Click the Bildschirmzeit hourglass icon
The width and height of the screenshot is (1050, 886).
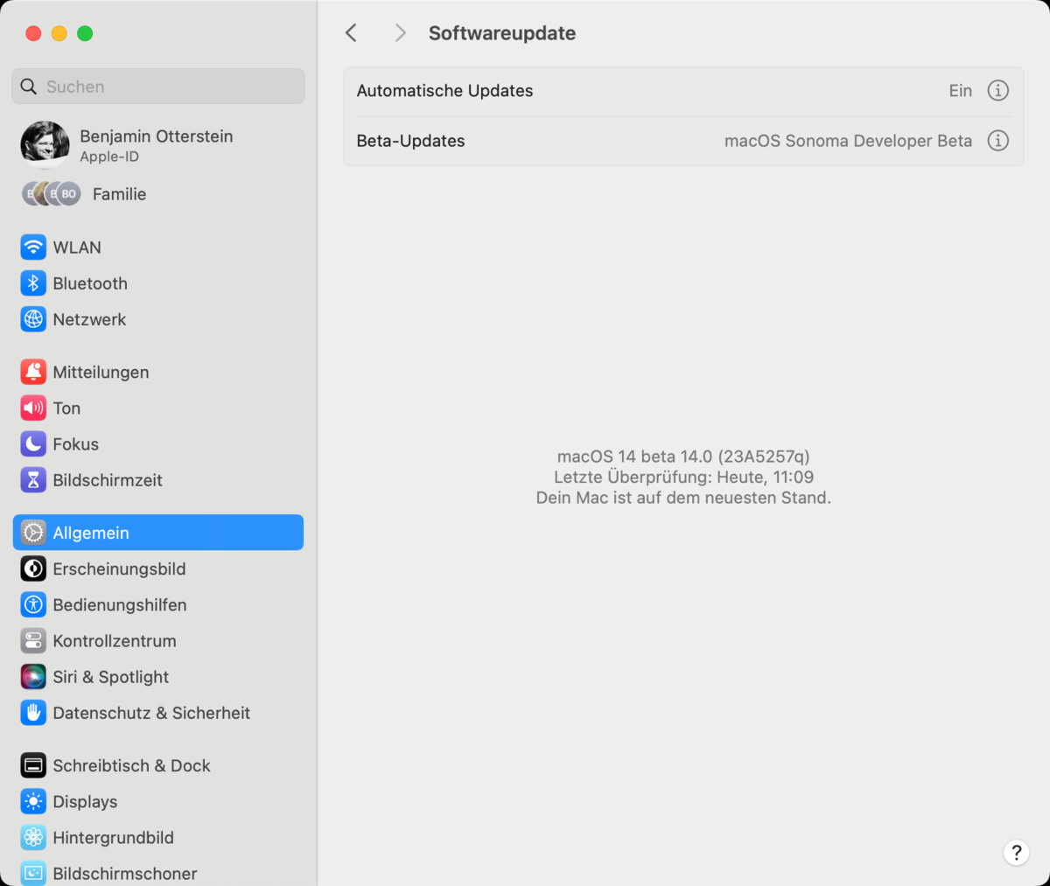click(32, 479)
